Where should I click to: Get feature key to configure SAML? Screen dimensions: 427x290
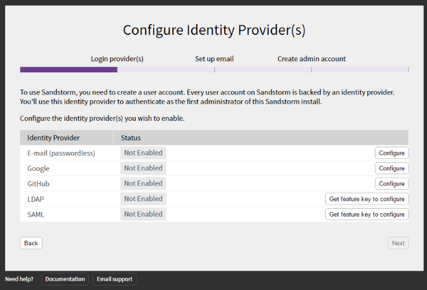[367, 214]
